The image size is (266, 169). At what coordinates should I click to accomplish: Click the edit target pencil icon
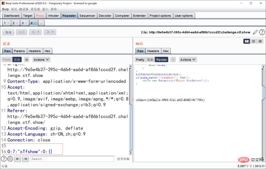(x=255, y=32)
